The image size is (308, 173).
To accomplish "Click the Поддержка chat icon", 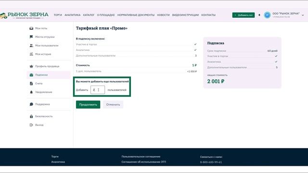I will (x=31, y=104).
